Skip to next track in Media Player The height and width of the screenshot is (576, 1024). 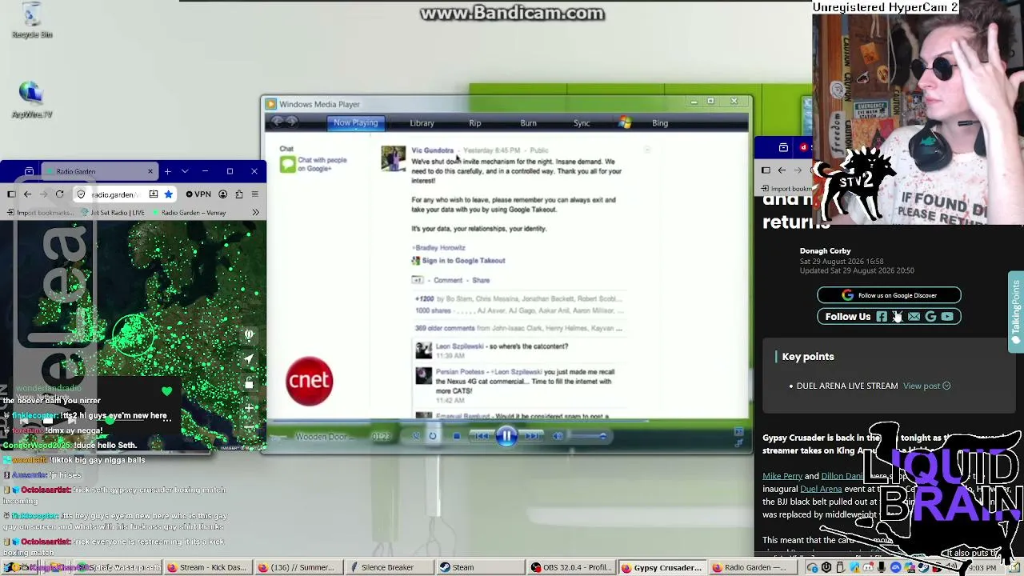coord(531,436)
